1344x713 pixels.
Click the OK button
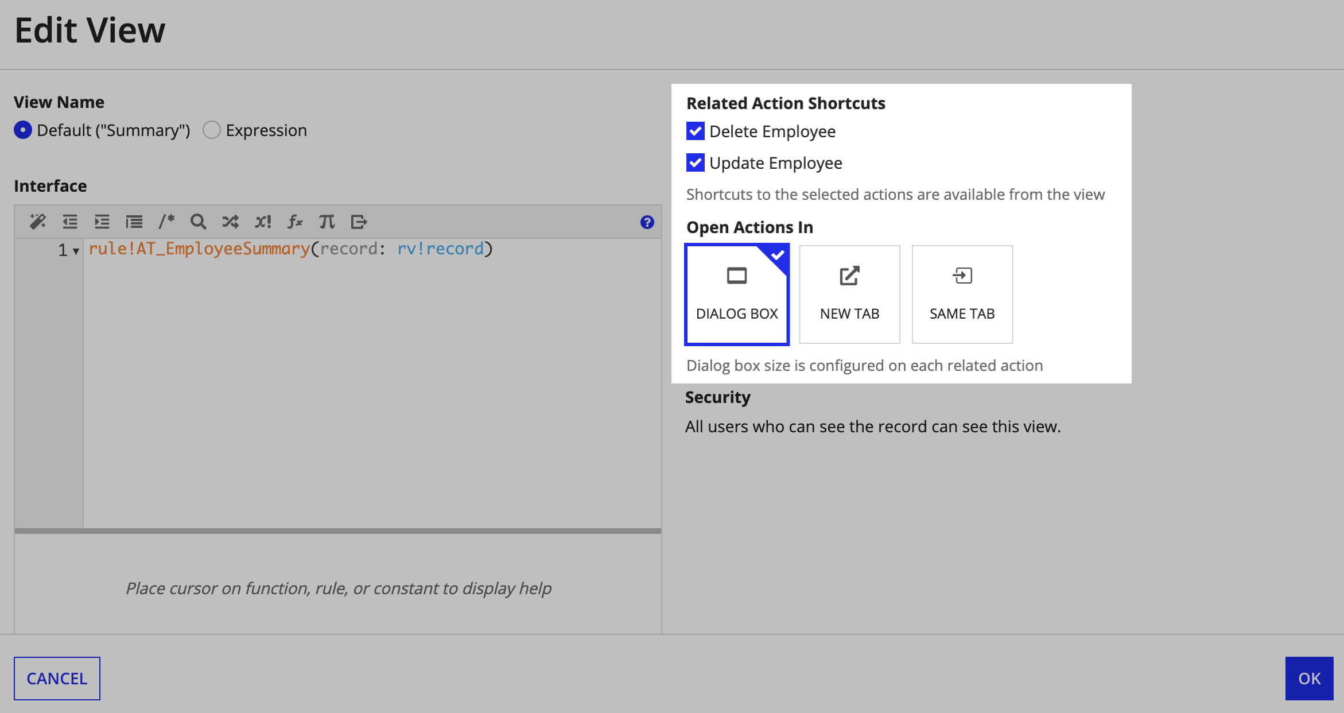coord(1310,679)
